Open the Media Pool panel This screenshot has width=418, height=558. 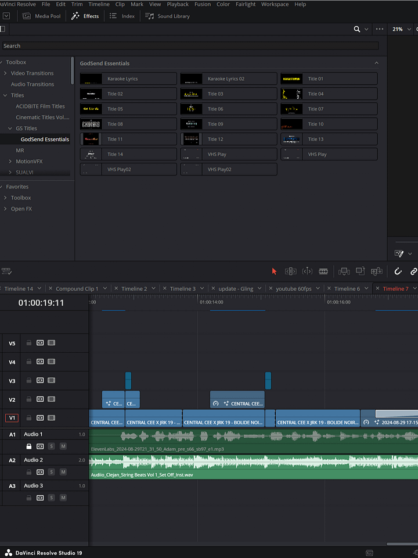click(x=42, y=16)
